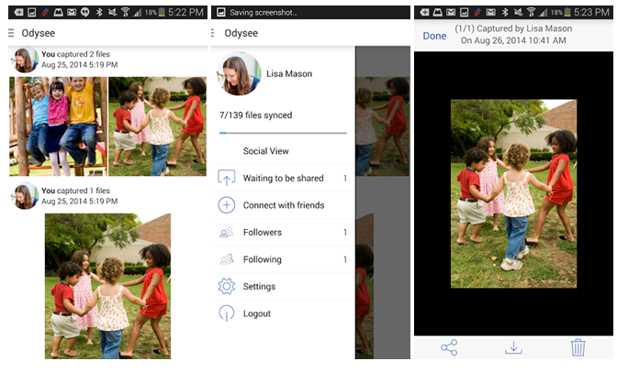Tap the full-screen photo of children dancing

tap(513, 192)
